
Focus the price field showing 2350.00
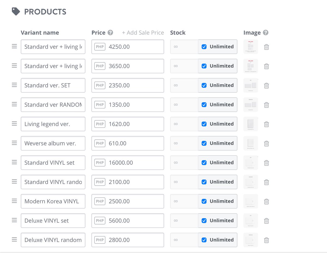(x=128, y=85)
